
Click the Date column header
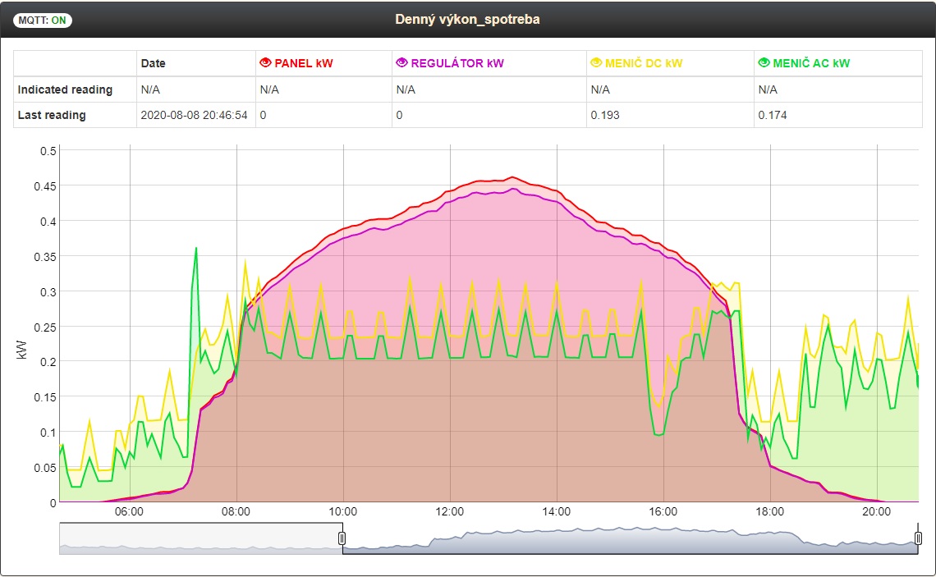[153, 63]
